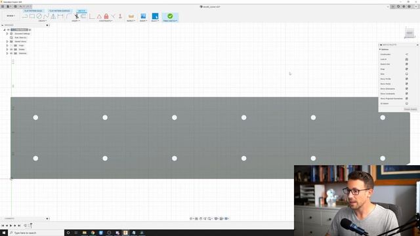The height and width of the screenshot is (236, 420).
Task: Toggle the Look At option
Action: coord(407,59)
